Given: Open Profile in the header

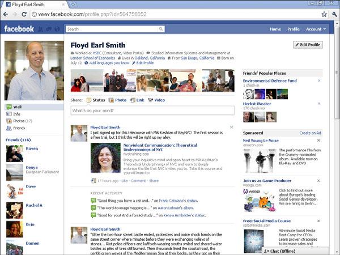Looking at the screenshot, I should tap(294, 29).
